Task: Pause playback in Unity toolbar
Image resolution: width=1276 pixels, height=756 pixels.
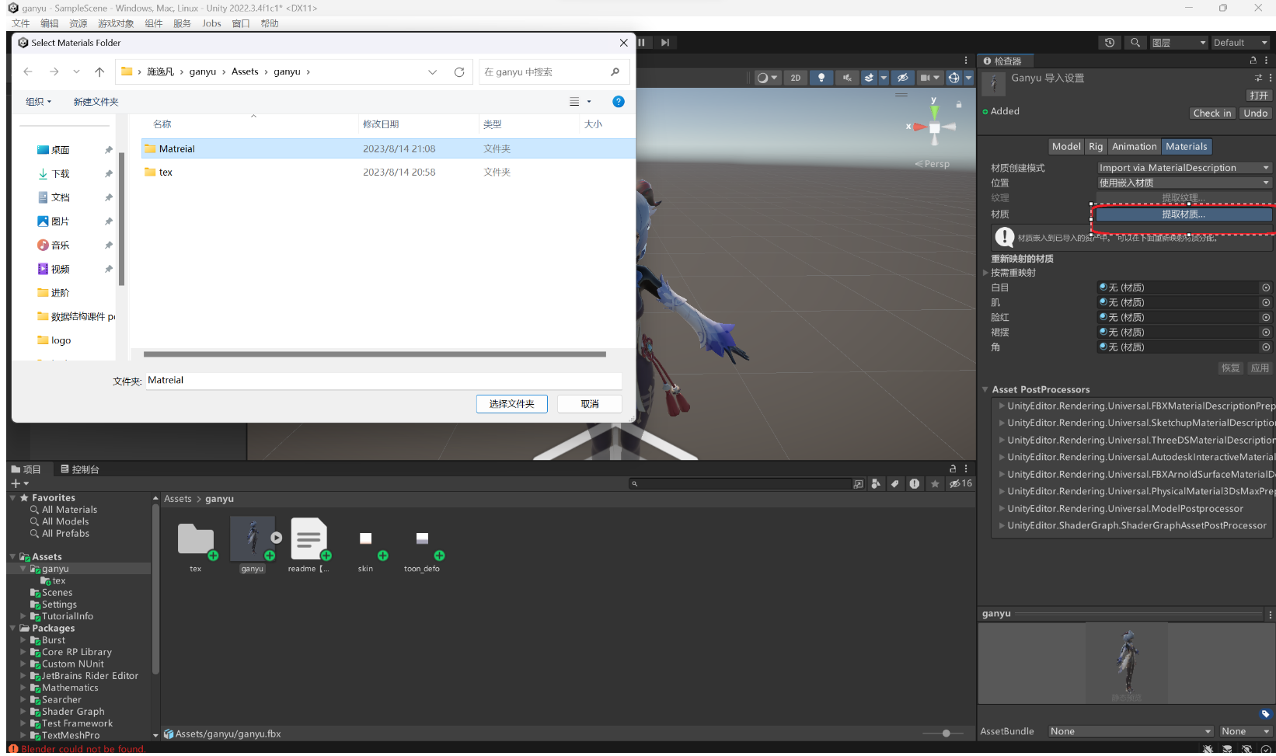Action: click(642, 42)
